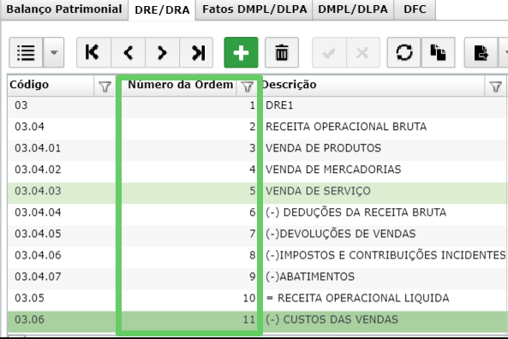Confirm edit with checkmark button
This screenshot has width=508, height=339.
coord(329,52)
